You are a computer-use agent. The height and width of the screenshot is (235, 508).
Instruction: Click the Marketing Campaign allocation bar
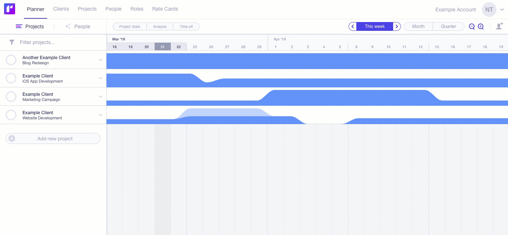[346, 98]
